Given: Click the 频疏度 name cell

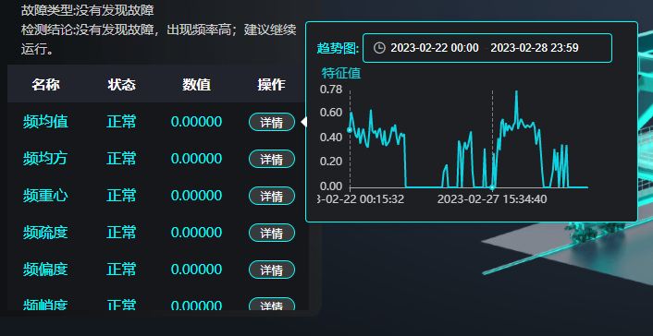Looking at the screenshot, I should pos(45,232).
